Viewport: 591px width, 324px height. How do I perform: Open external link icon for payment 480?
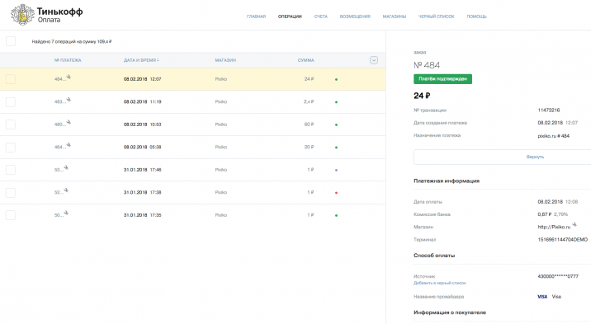point(69,122)
